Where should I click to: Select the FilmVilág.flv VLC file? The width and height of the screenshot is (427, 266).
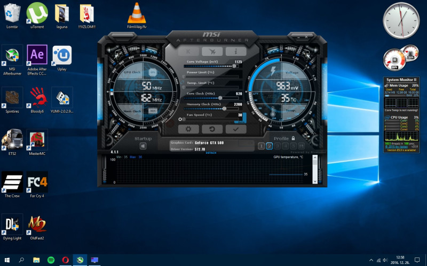[x=137, y=16]
